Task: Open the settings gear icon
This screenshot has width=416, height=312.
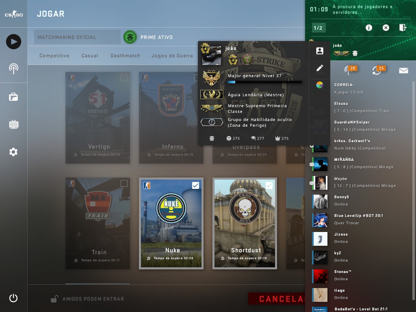Action: pyautogui.click(x=13, y=152)
